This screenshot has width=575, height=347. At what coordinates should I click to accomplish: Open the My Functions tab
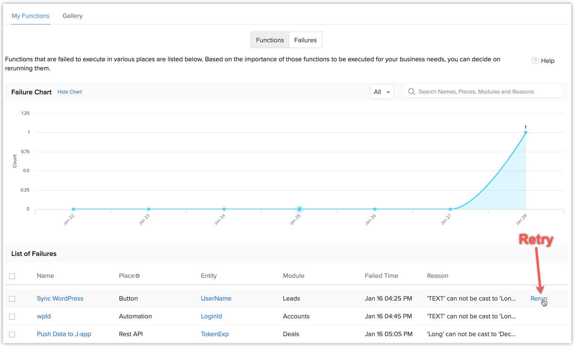point(31,16)
